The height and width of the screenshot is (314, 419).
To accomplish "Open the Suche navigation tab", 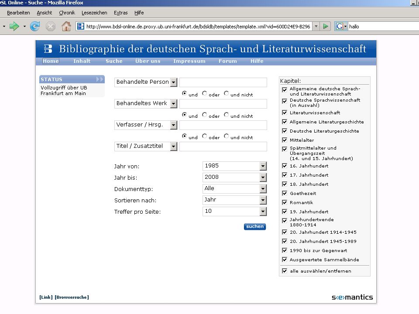I will click(x=114, y=61).
